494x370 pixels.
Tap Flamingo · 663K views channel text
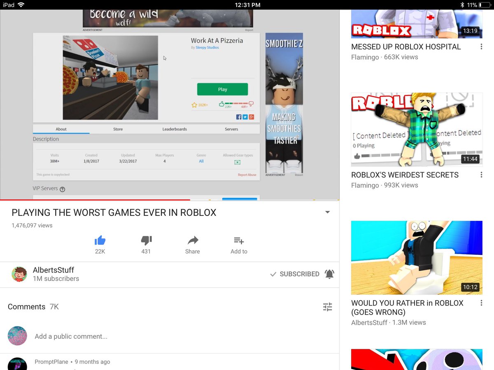tap(384, 57)
